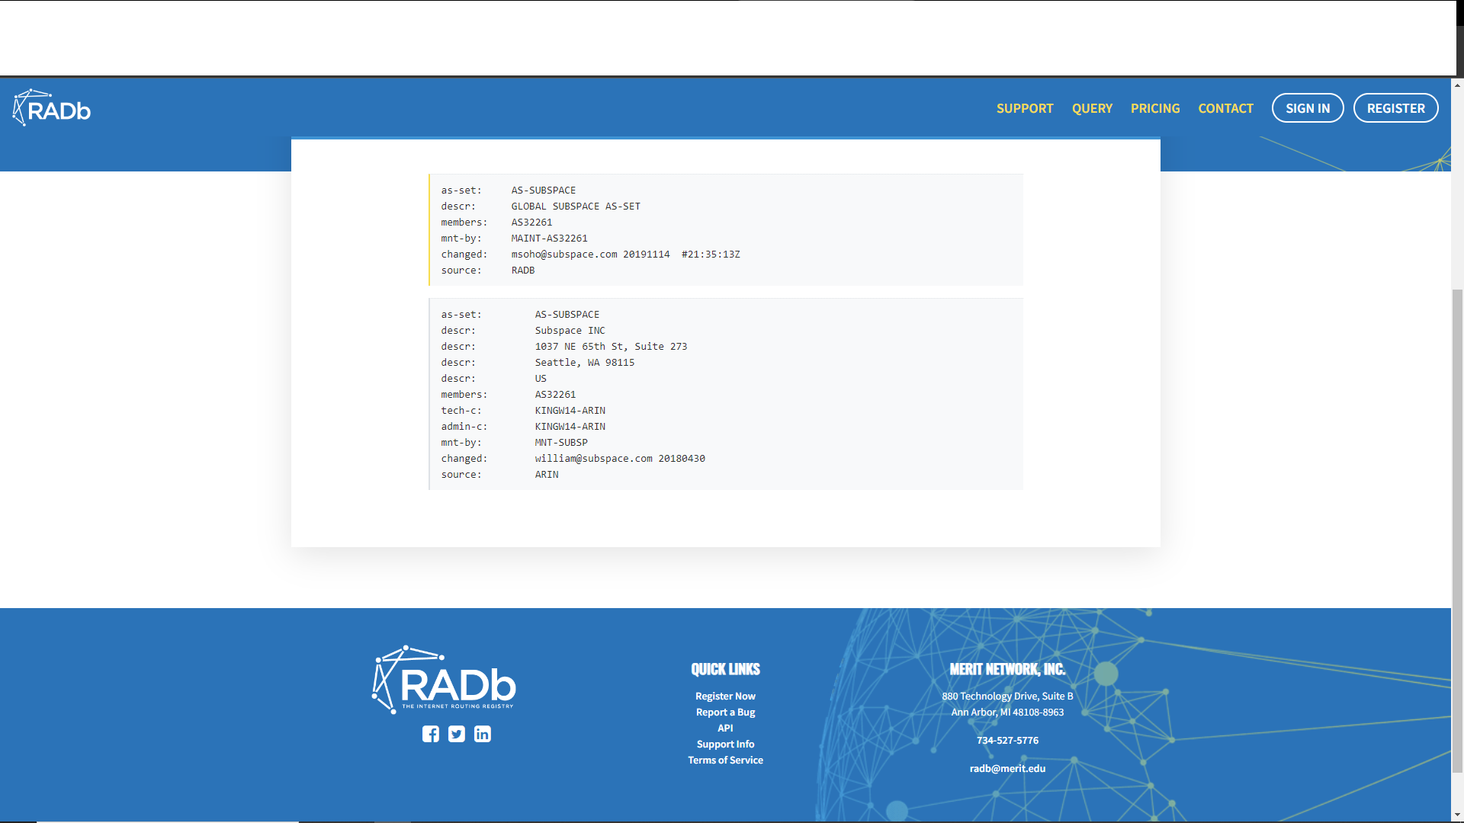Open the CONTACT page link
The width and height of the screenshot is (1464, 823).
pyautogui.click(x=1225, y=108)
